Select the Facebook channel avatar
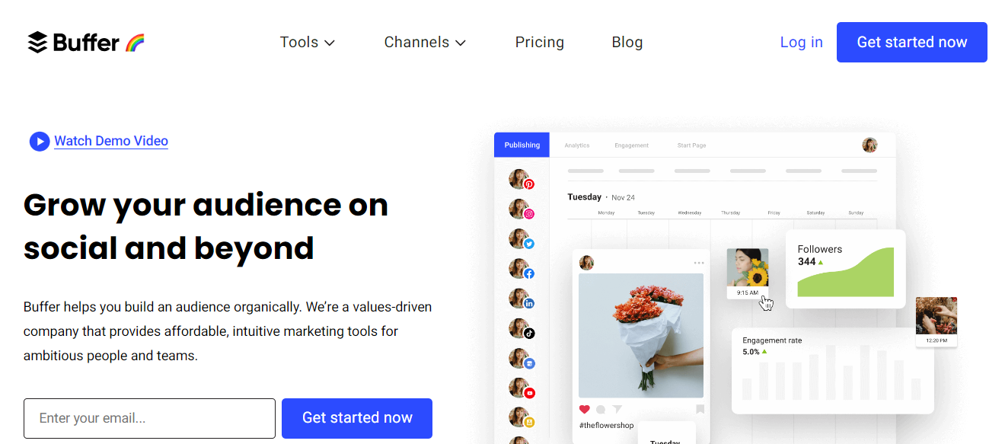Viewport: 1005px width, 444px height. [x=522, y=269]
